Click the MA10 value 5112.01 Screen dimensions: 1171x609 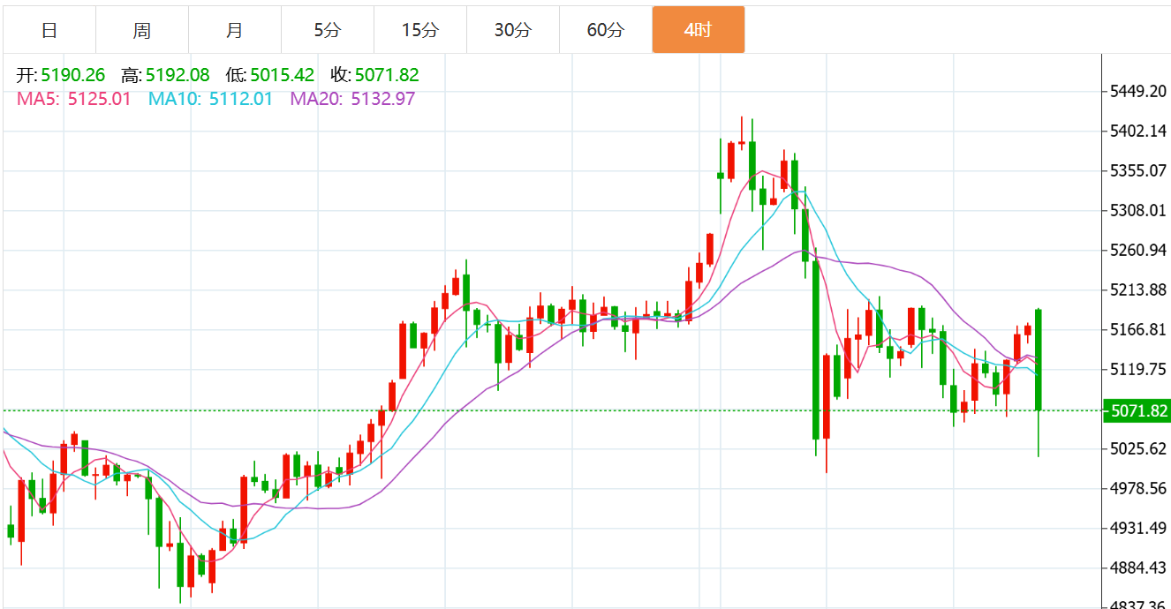pos(241,99)
